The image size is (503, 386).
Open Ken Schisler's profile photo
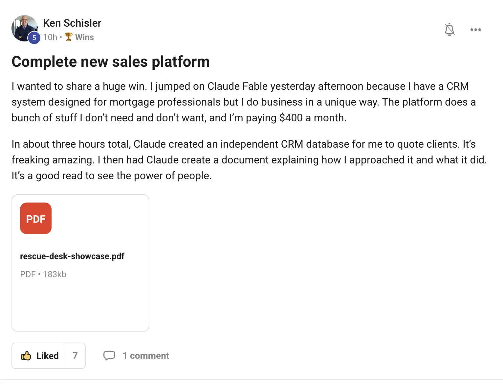point(25,28)
